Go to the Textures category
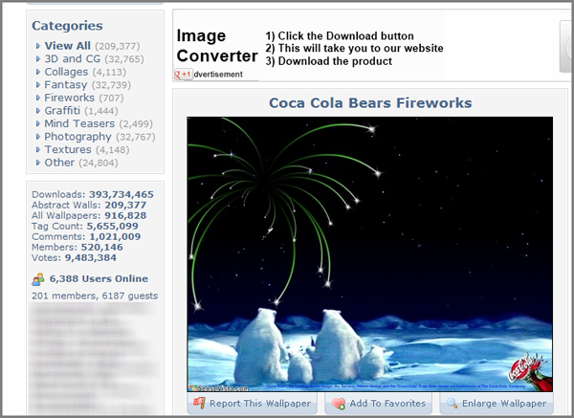Image resolution: width=574 pixels, height=418 pixels. (x=68, y=150)
